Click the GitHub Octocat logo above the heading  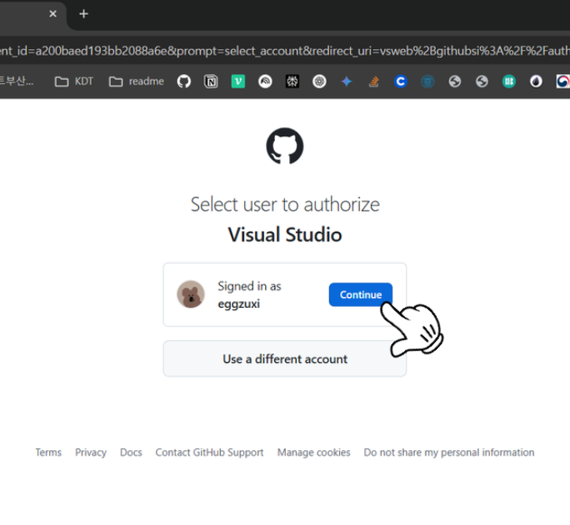[x=285, y=146]
